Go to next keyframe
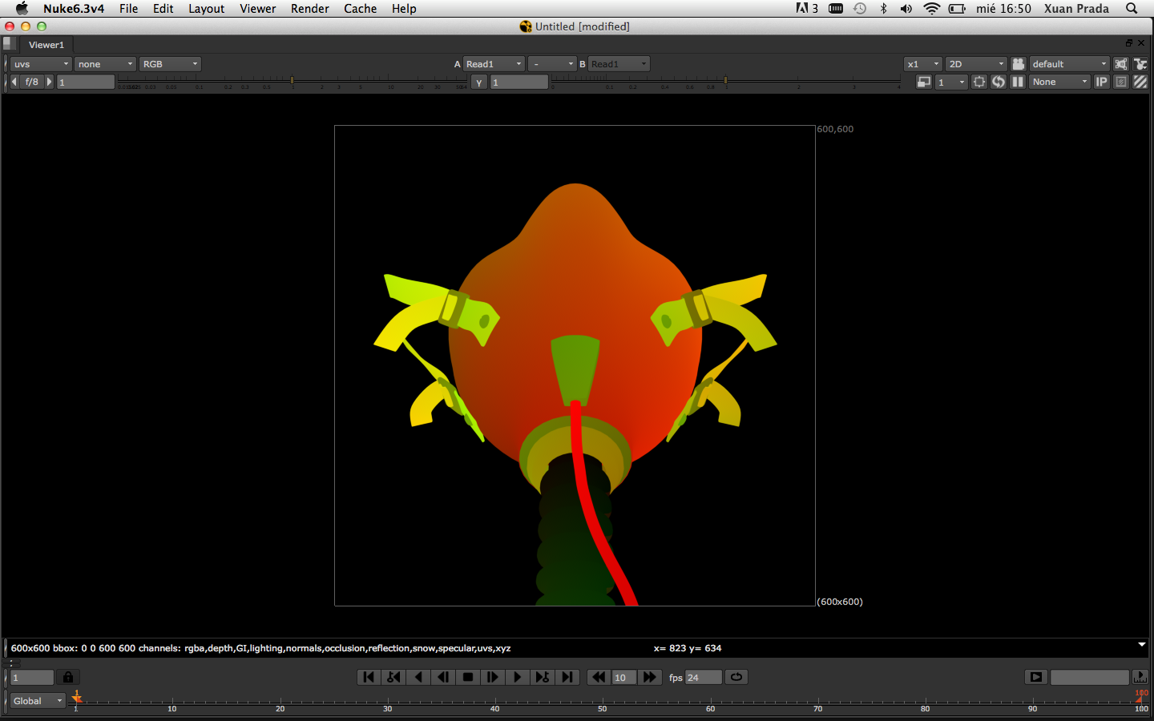The width and height of the screenshot is (1154, 721). click(543, 677)
